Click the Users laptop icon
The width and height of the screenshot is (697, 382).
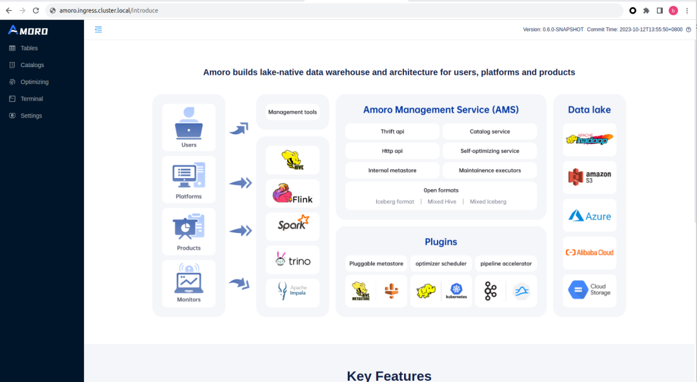(x=189, y=123)
